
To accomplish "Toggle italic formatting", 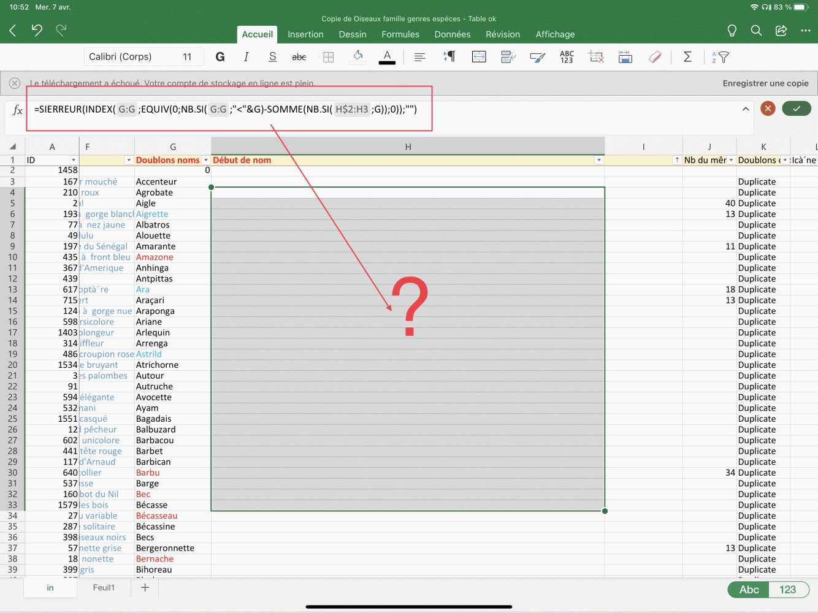I will coord(246,57).
